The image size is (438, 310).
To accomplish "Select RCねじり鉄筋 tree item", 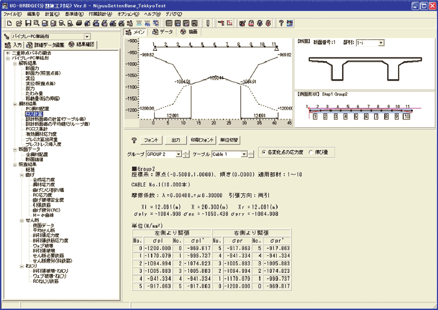I will [46, 281].
